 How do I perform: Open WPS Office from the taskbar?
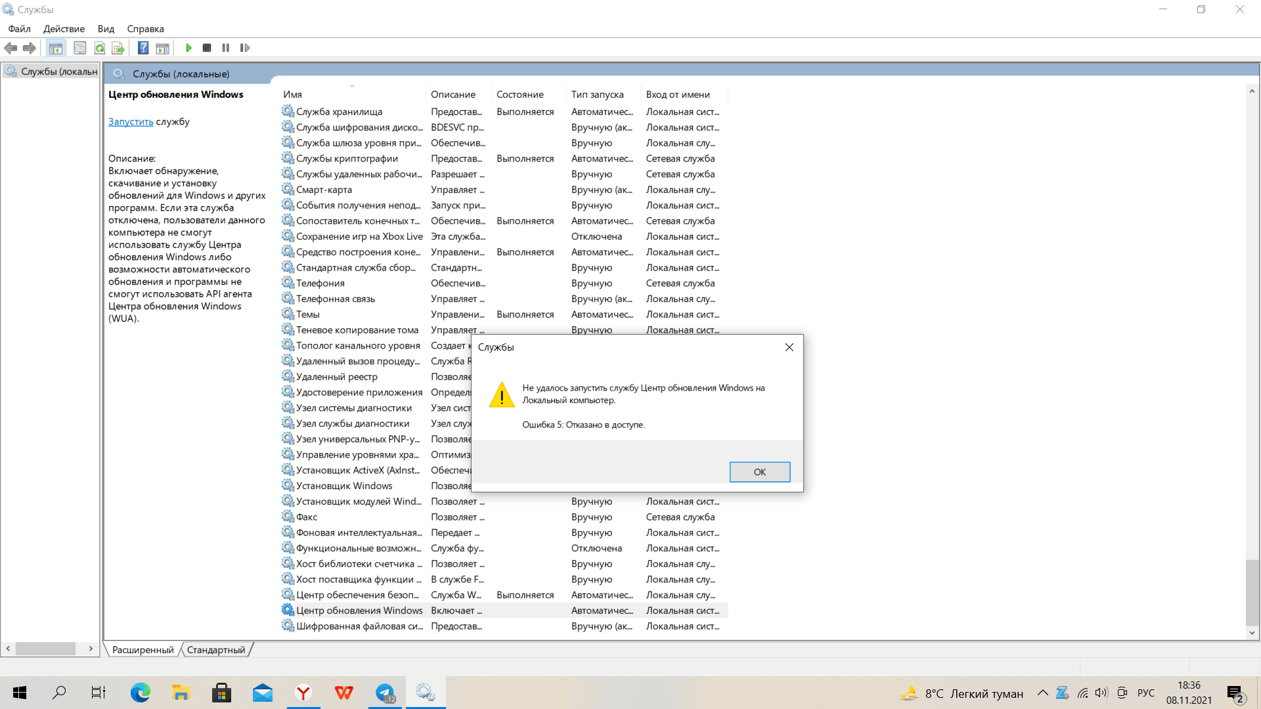pos(344,693)
